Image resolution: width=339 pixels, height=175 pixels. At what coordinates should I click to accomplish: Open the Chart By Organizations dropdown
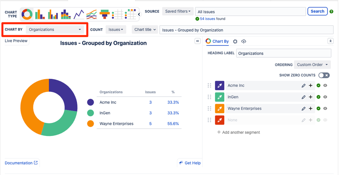click(55, 30)
